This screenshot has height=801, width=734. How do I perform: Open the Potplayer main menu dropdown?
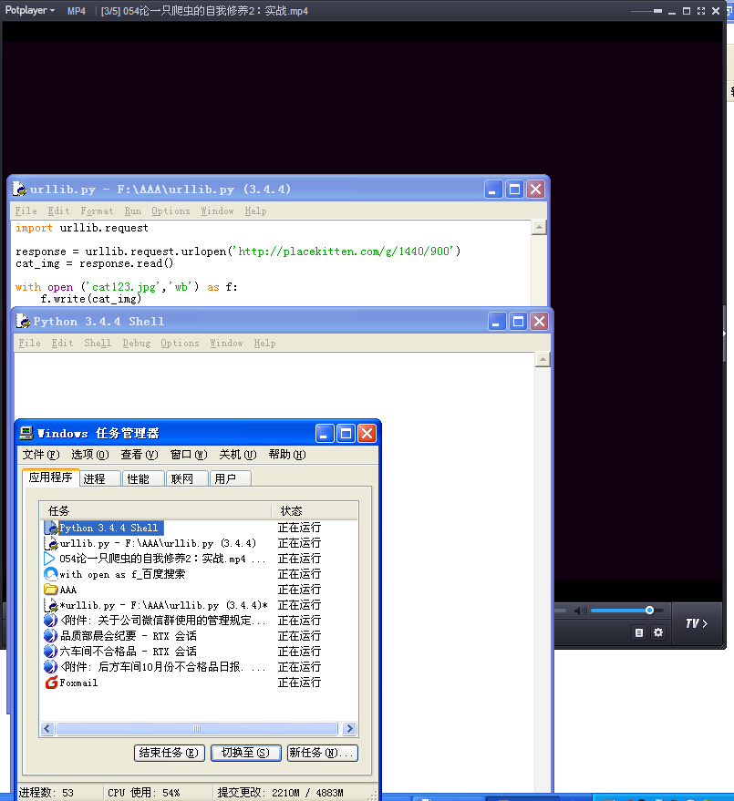(30, 10)
